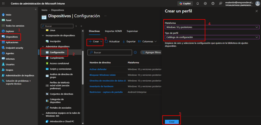Switch to the Directivas tab
Screen dimensions: 261x125
pos(94,31)
